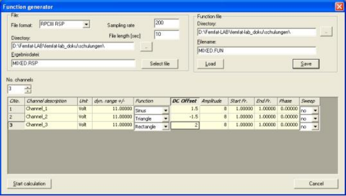The height and width of the screenshot is (196, 346).
Task: Click the dyn. range +/- column header
Action: click(113, 101)
